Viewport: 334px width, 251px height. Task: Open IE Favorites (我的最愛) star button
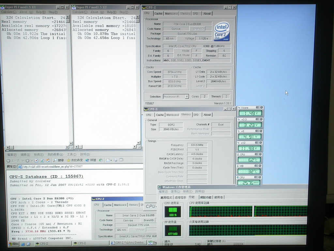coord(75,160)
